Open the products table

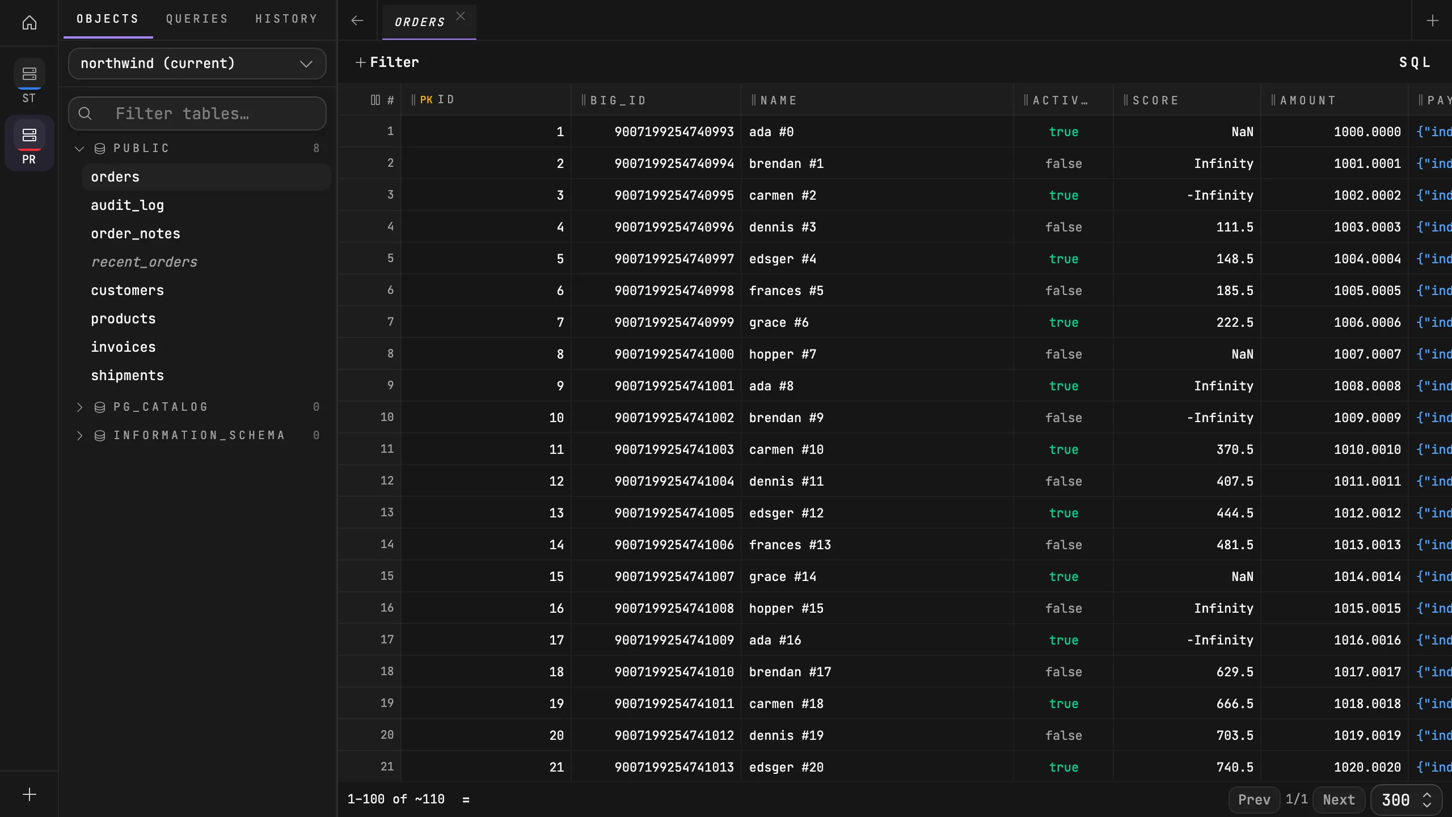[x=206, y=319]
